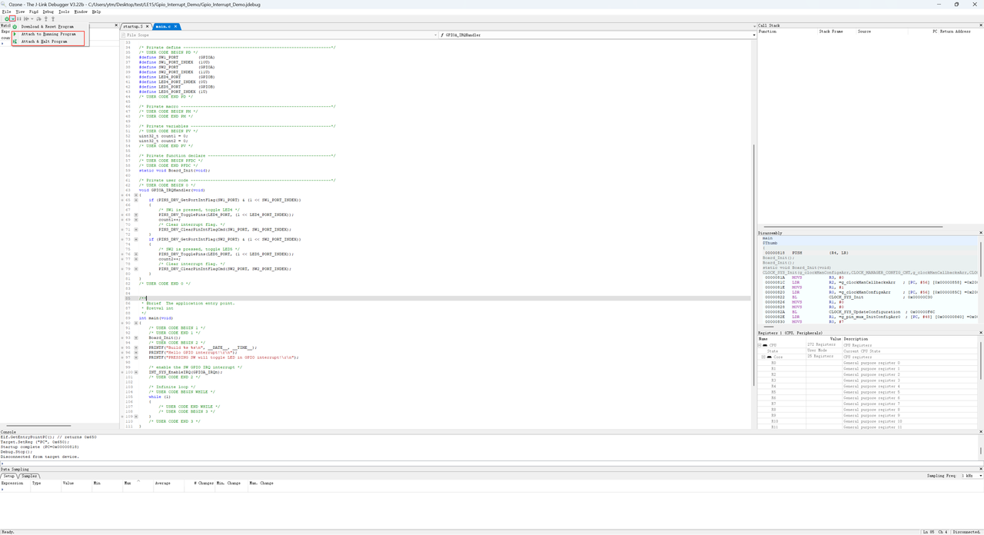This screenshot has height=535, width=984.
Task: Open the debug start dropdown arrow in toolbar
Action: (12, 18)
